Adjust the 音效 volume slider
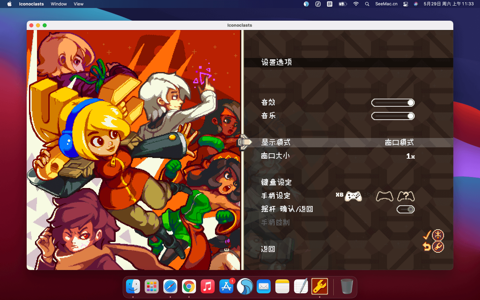This screenshot has height=300, width=480. pos(393,103)
